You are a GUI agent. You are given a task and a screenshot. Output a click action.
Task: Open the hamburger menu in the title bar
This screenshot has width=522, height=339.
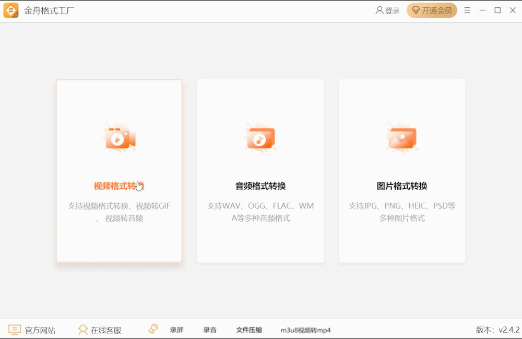click(x=467, y=9)
